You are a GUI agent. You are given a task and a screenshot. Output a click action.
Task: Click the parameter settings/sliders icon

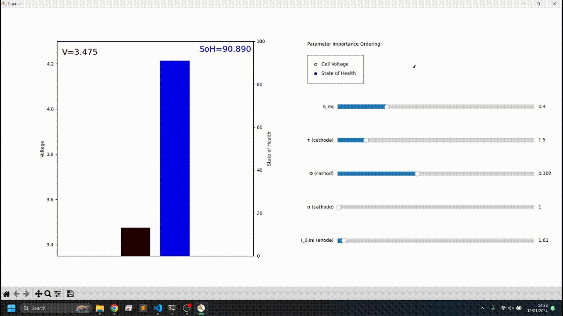pos(57,294)
